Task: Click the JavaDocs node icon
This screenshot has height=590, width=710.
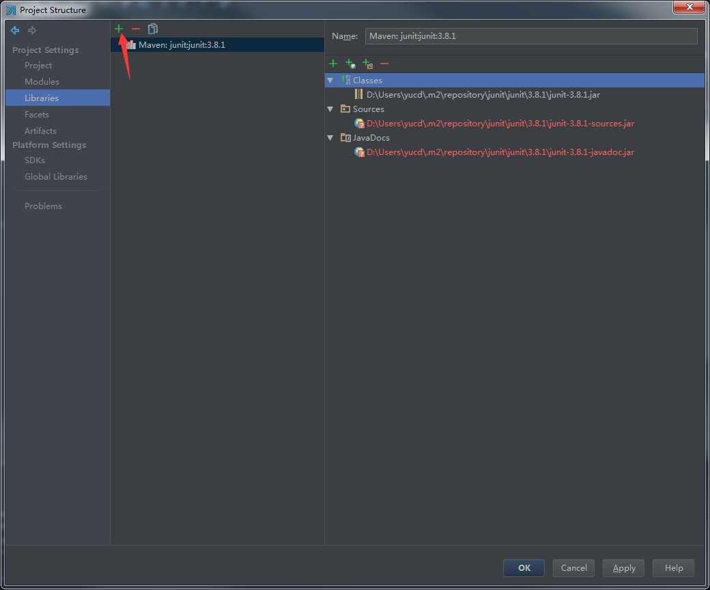Action: [x=345, y=137]
